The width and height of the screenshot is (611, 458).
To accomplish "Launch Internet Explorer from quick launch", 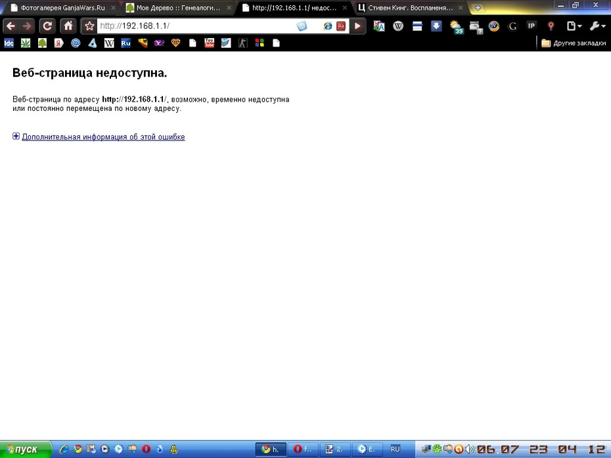I will pos(64,449).
